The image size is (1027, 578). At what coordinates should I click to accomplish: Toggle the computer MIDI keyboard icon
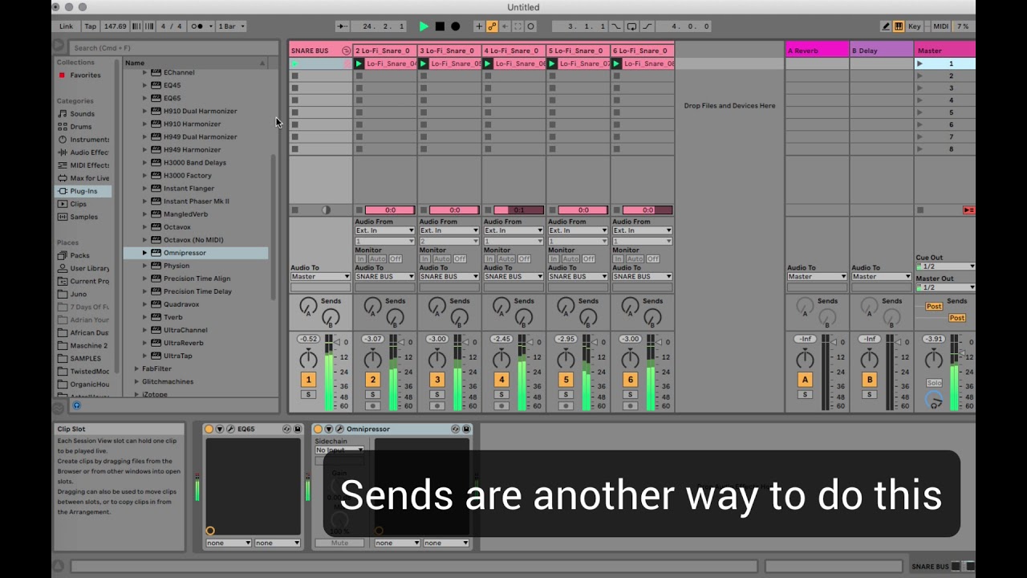tap(899, 26)
